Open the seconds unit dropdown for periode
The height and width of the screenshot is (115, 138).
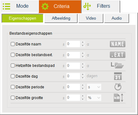(94, 87)
